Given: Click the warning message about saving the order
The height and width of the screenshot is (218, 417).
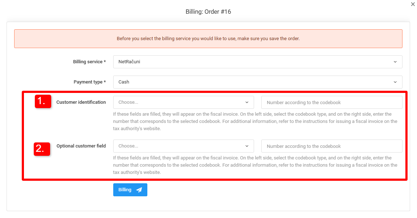Looking at the screenshot, I should pyautogui.click(x=208, y=38).
